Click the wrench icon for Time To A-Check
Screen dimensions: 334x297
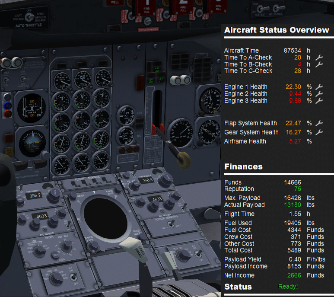319,57
